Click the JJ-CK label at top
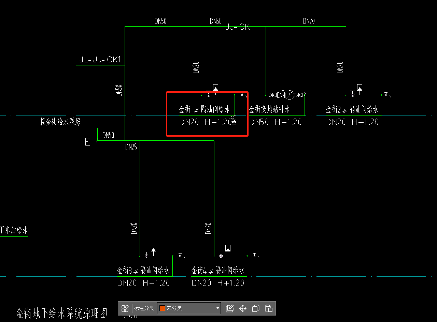 238,27
